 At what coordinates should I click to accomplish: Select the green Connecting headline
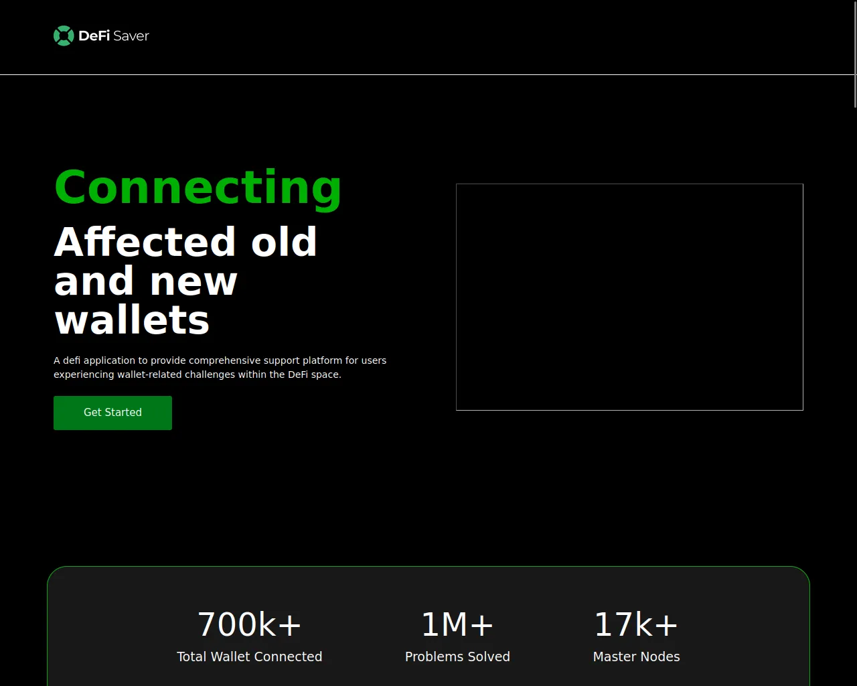(198, 187)
